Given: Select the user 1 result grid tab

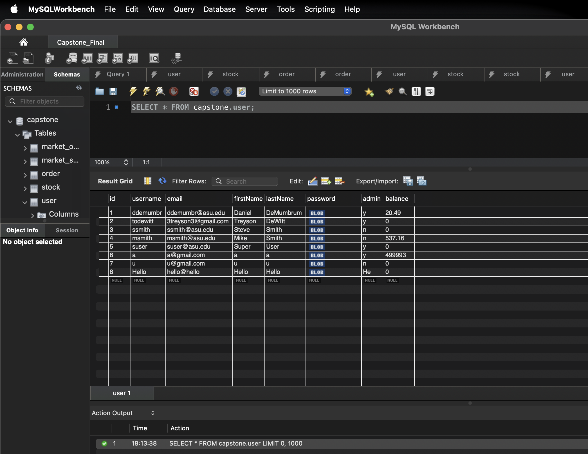Looking at the screenshot, I should coord(121,393).
